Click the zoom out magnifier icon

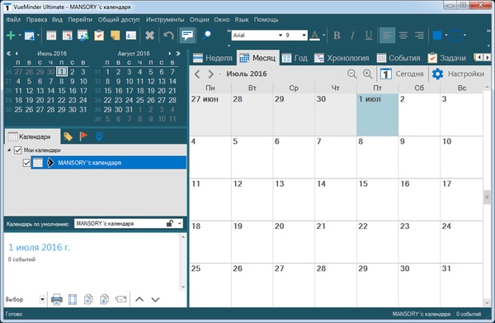click(351, 74)
